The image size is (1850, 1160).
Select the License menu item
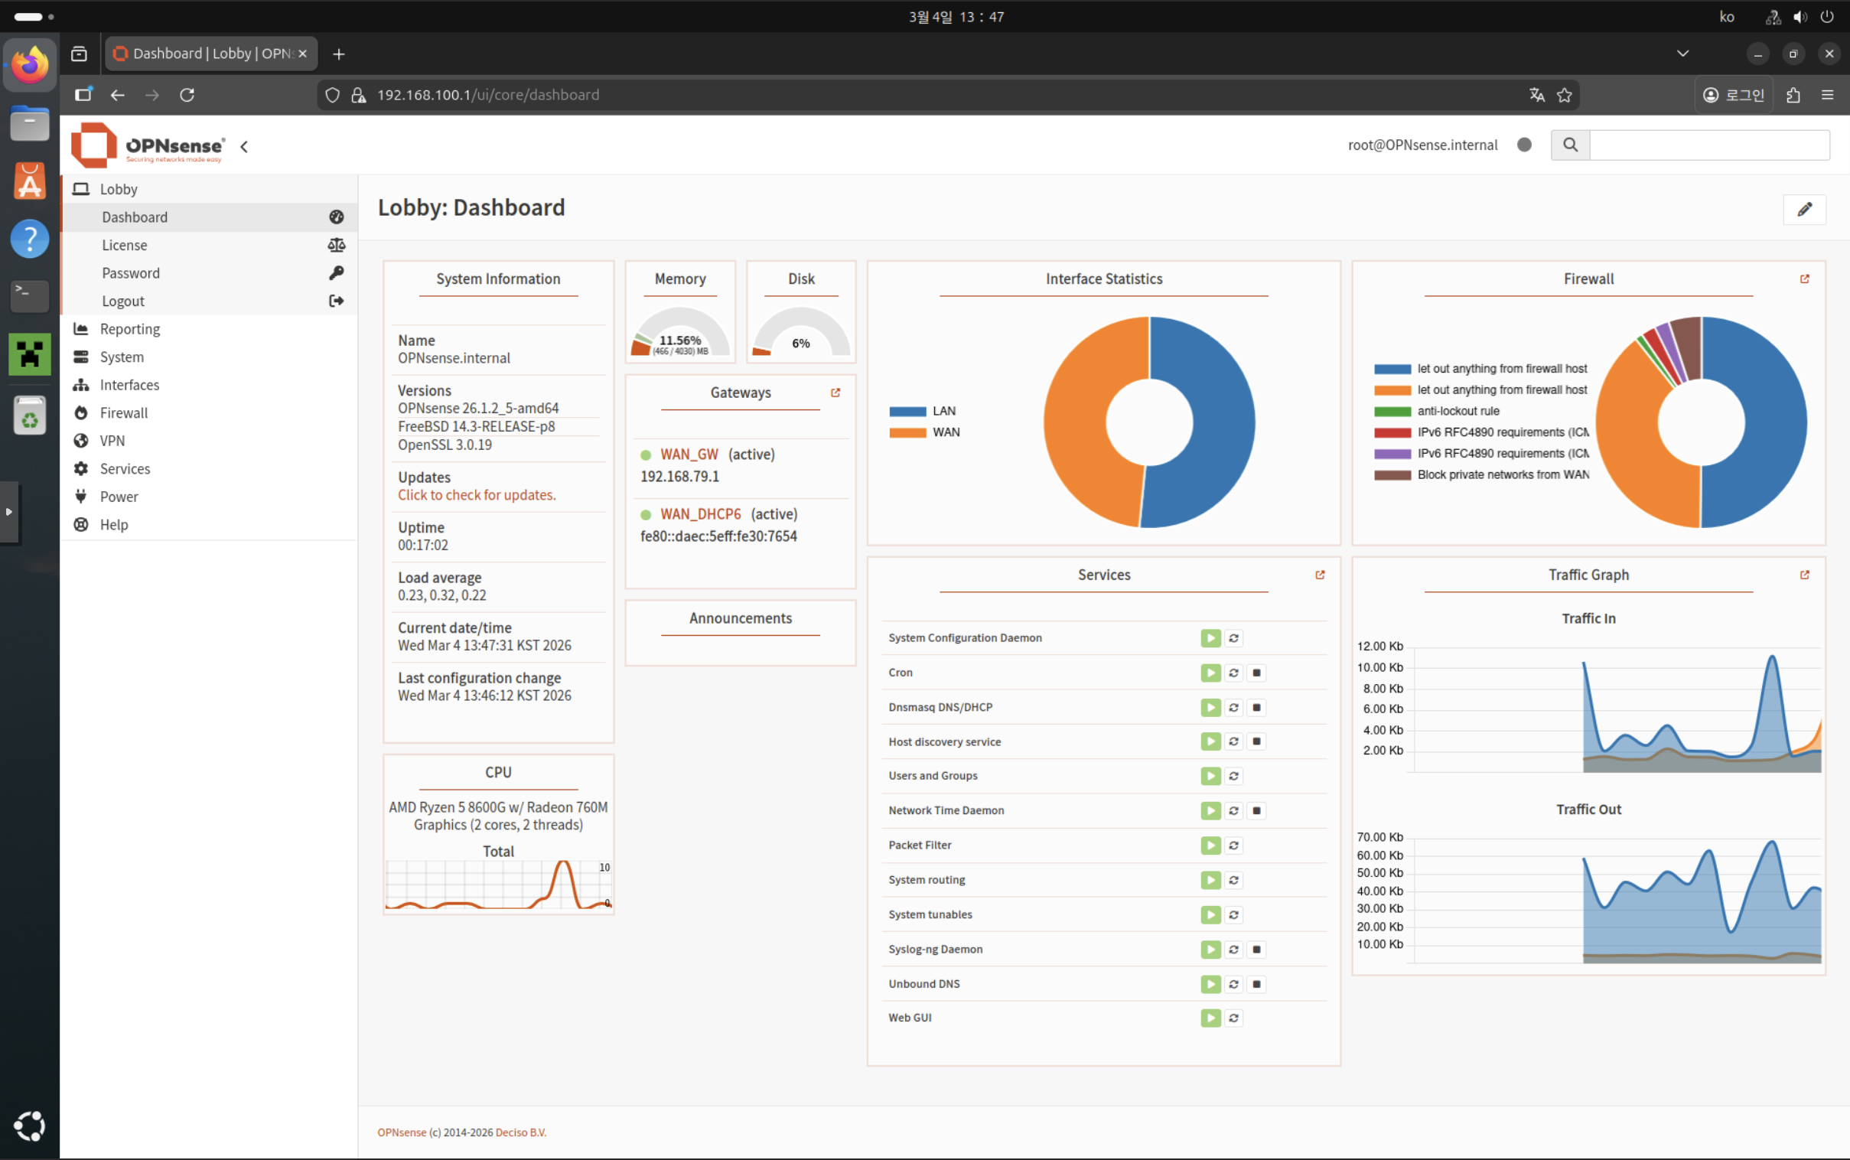(x=124, y=246)
